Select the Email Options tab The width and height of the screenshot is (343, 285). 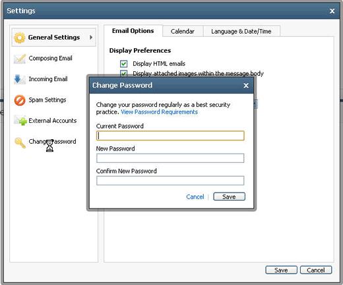[x=133, y=31]
